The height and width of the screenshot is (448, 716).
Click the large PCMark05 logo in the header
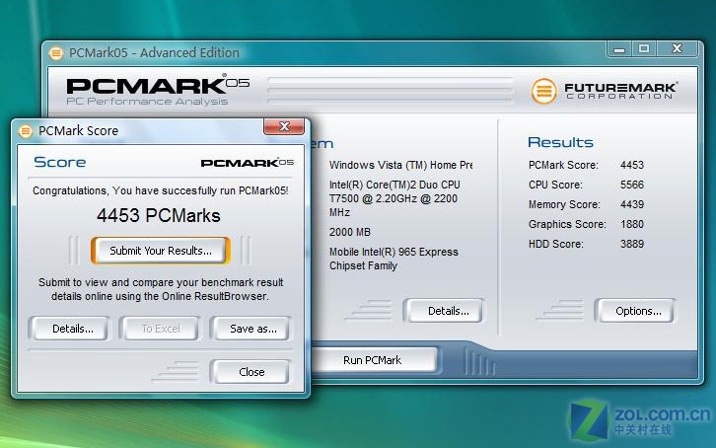tap(158, 84)
